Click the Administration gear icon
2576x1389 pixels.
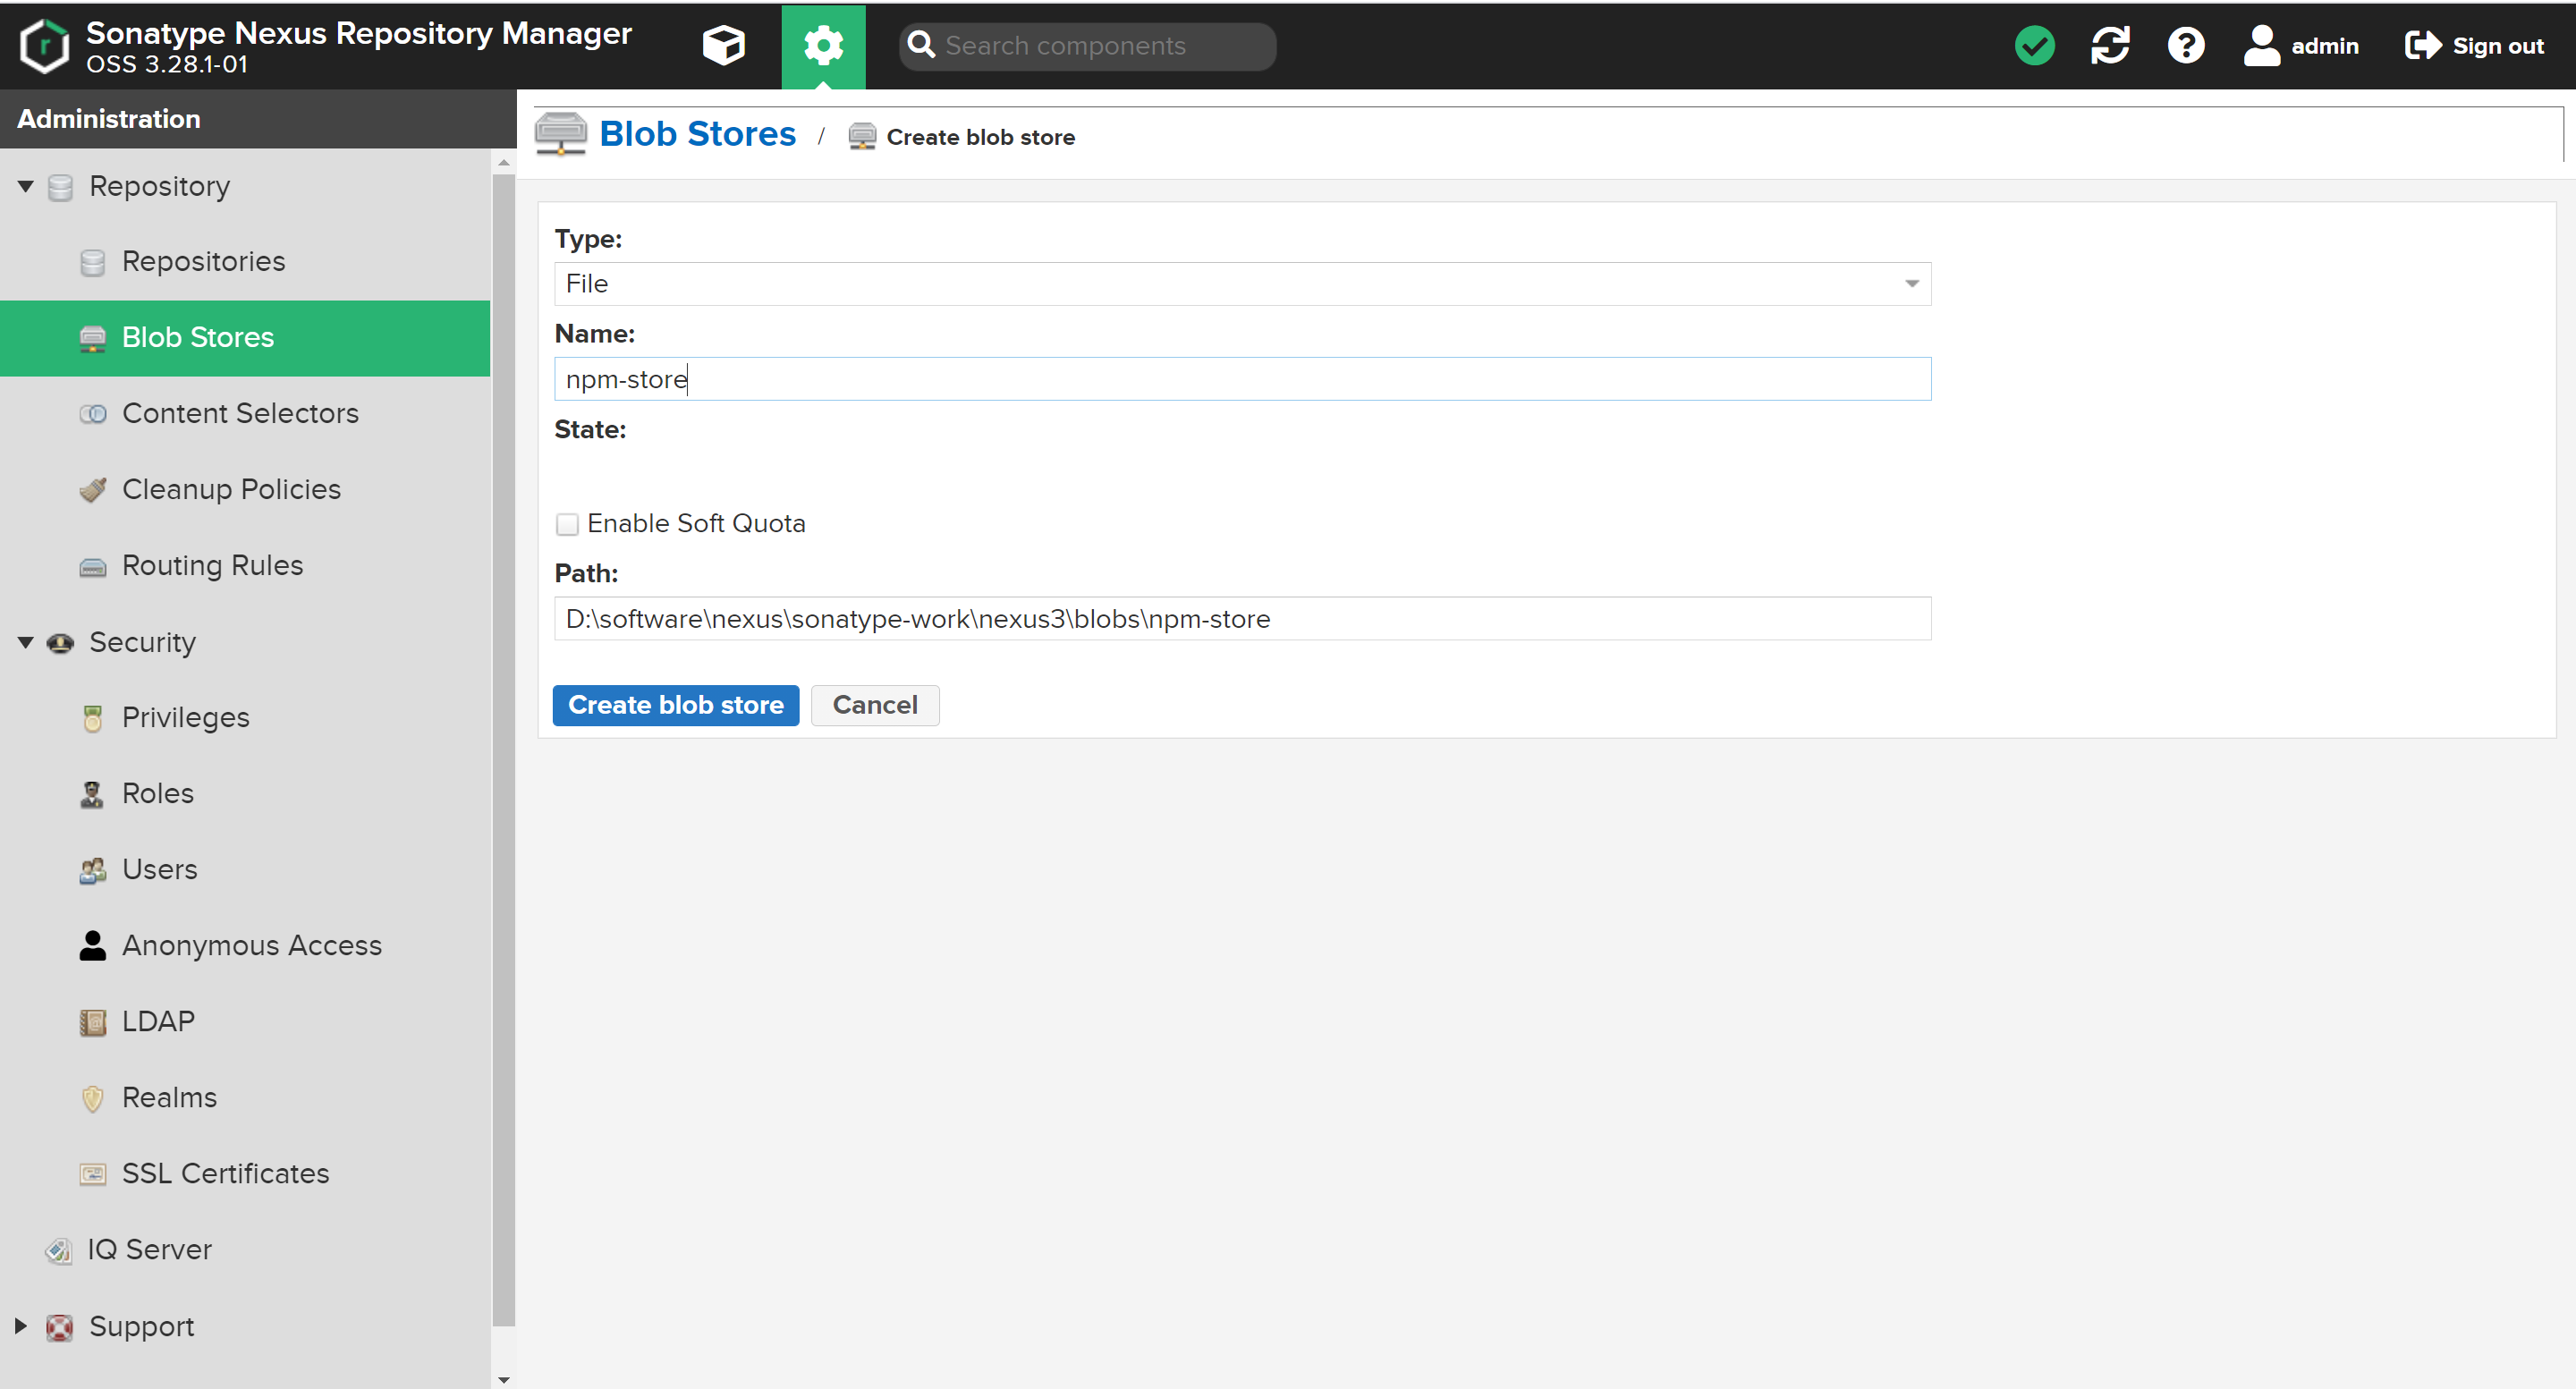(822, 45)
